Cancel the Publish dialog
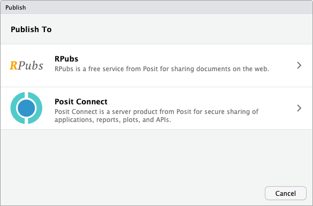This screenshot has width=313, height=206. (x=286, y=193)
